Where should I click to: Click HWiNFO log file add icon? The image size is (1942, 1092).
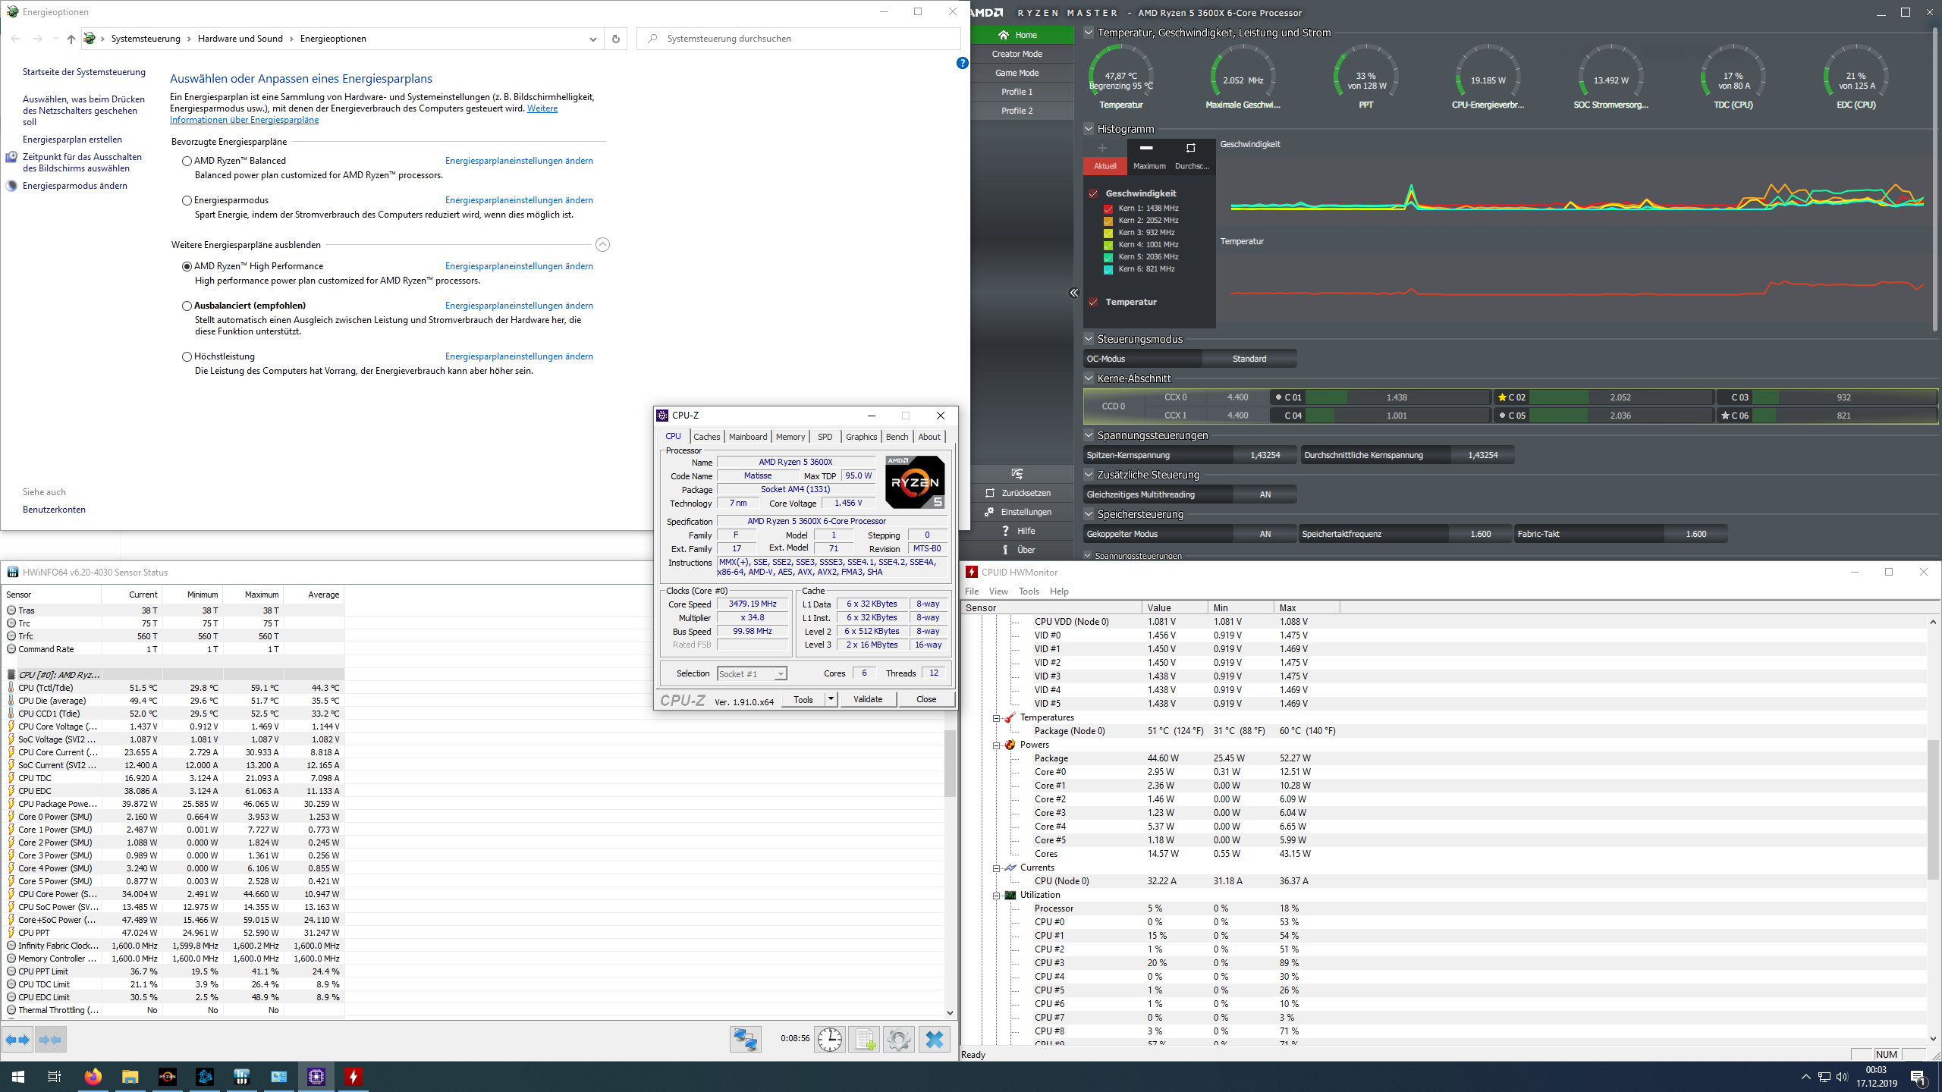point(864,1039)
